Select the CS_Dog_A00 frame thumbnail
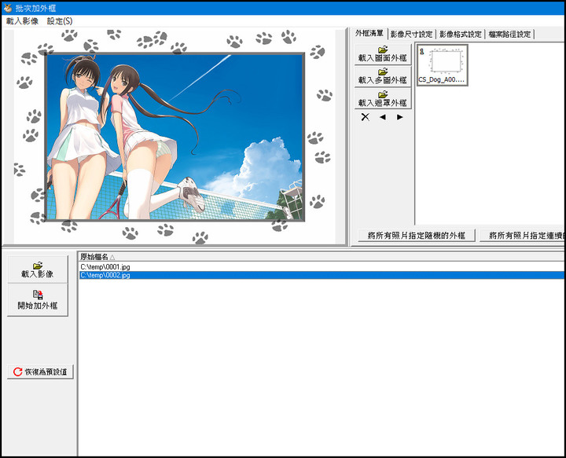566x458 pixels. 442,65
